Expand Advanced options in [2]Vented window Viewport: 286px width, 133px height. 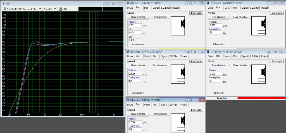pos(218,45)
